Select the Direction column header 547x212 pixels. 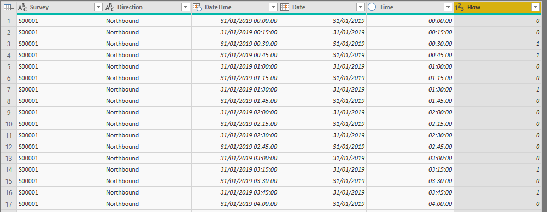click(x=148, y=7)
